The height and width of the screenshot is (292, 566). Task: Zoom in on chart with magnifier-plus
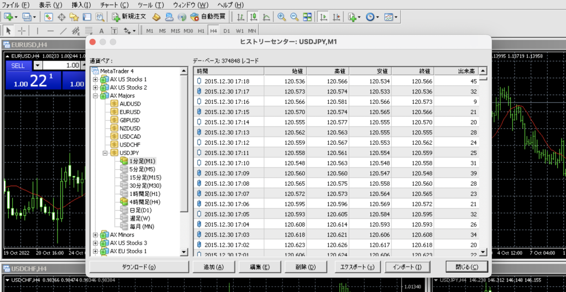coord(281,17)
